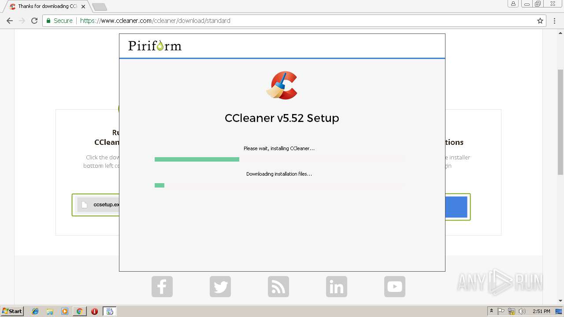The image size is (564, 317).
Task: Click 'Please wait, installing CCleaner...' text
Action: pos(279,148)
